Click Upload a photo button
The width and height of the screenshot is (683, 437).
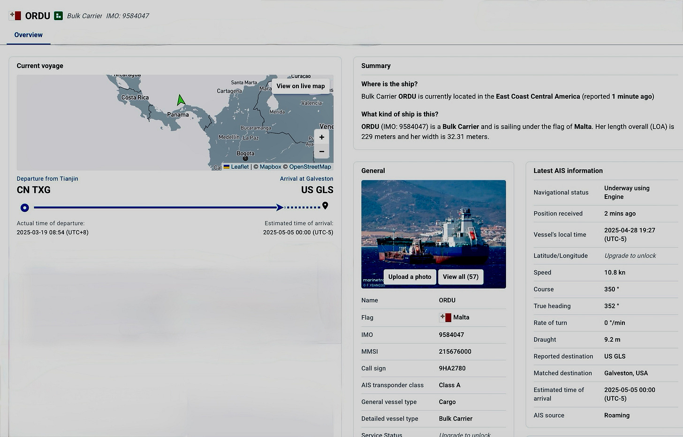tap(410, 276)
